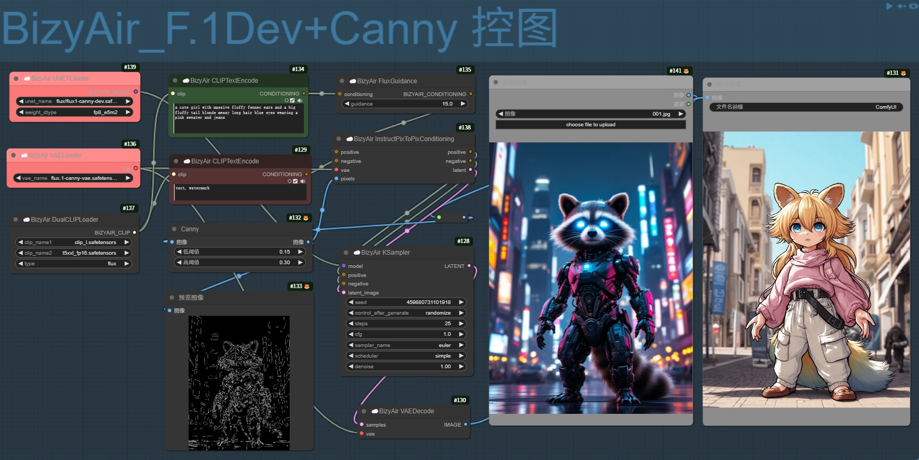Click the generated fox girl output image
919x460 pixels.
[x=806, y=270]
